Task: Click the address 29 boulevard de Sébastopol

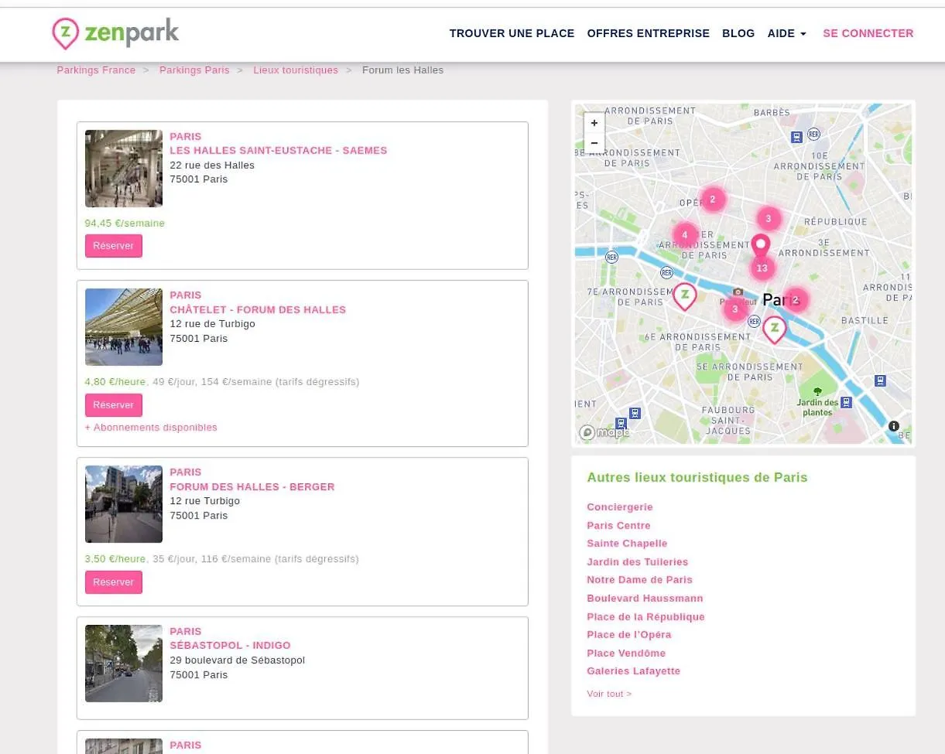Action: [x=238, y=660]
